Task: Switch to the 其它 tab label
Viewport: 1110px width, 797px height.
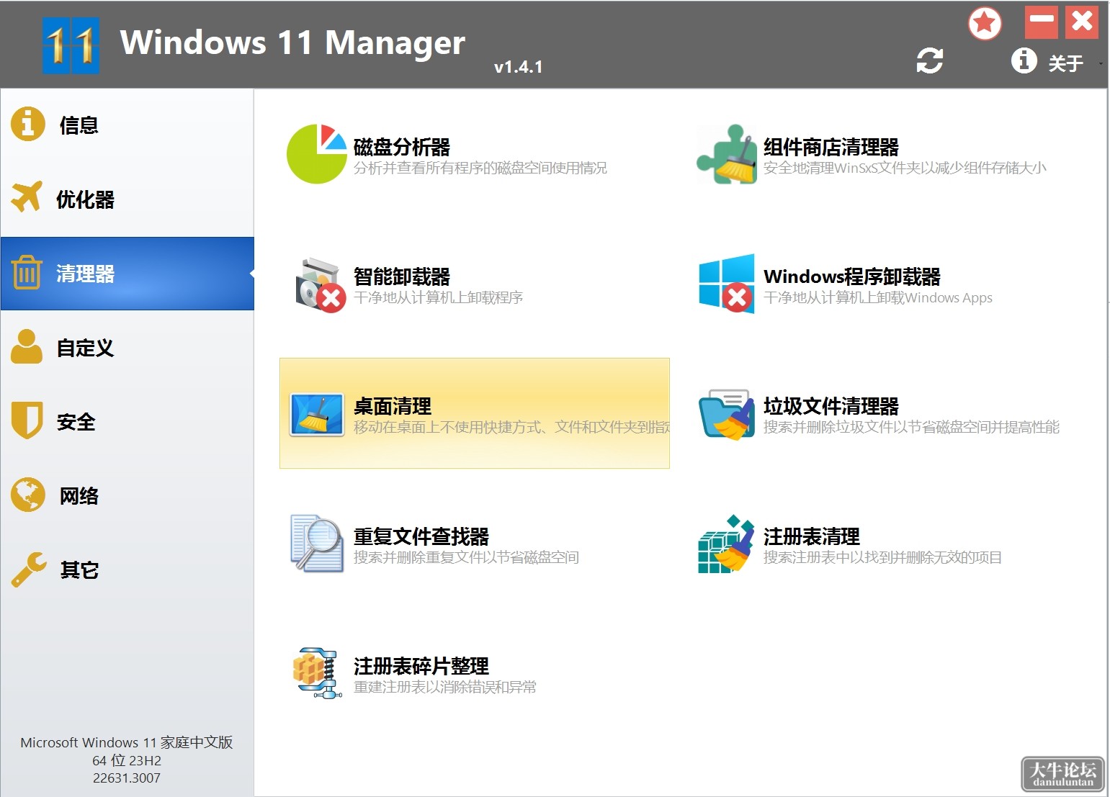Action: (79, 570)
